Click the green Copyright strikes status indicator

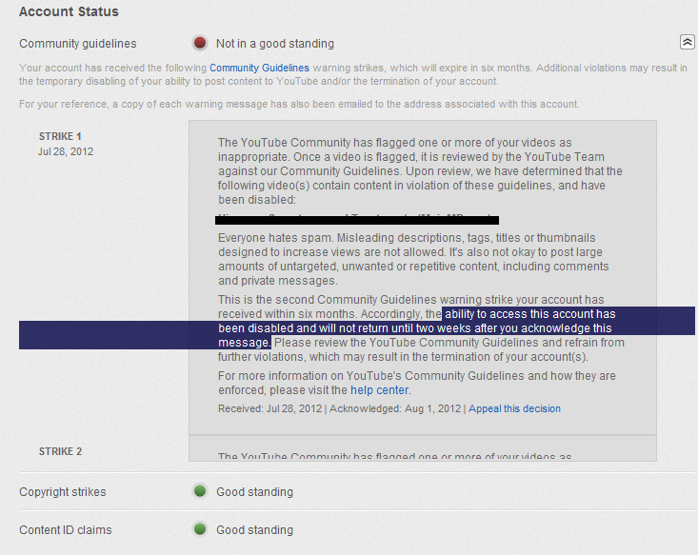coord(200,491)
